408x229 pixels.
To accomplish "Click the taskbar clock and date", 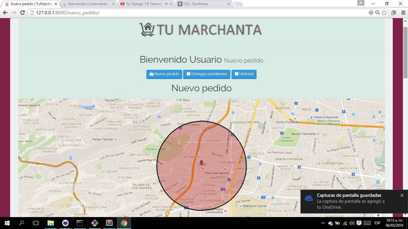I will (x=395, y=223).
